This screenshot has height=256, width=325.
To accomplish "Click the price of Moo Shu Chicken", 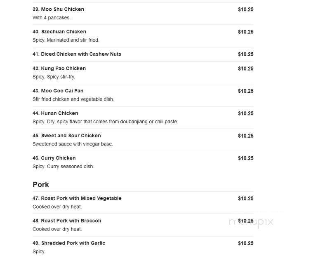I will (245, 9).
